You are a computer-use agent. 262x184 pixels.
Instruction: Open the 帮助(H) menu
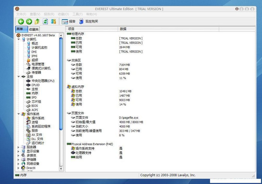92,14
